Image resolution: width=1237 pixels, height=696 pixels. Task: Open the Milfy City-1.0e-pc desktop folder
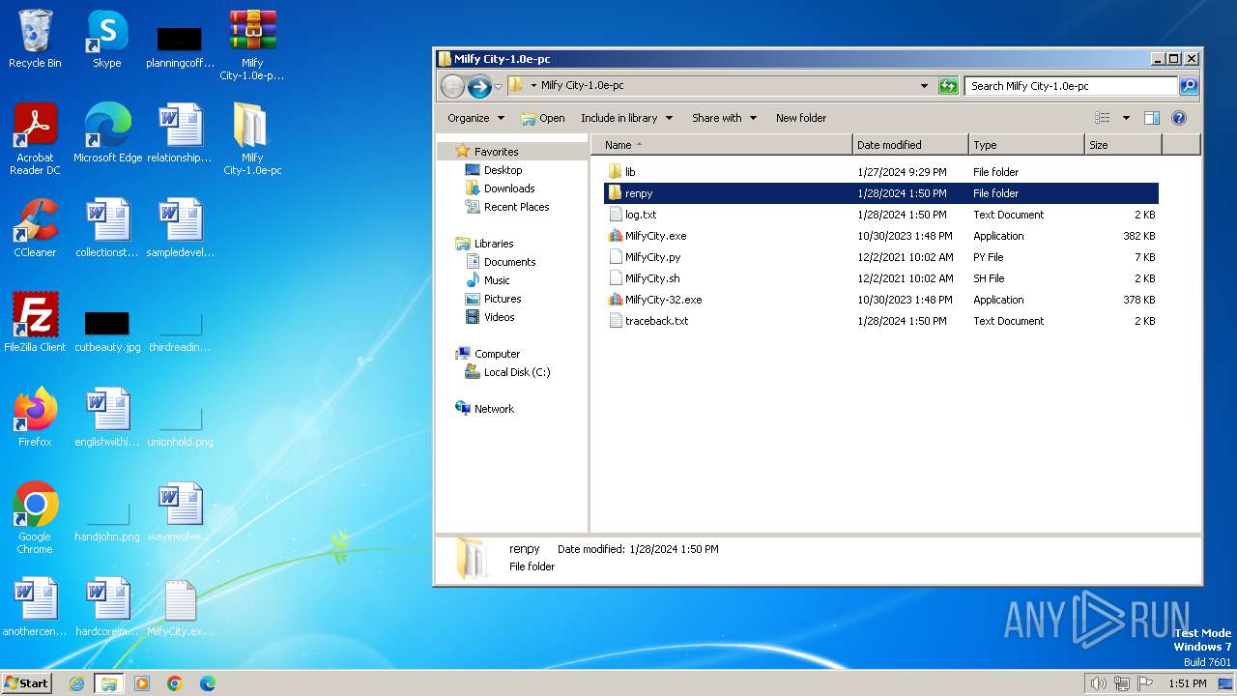pos(252,140)
